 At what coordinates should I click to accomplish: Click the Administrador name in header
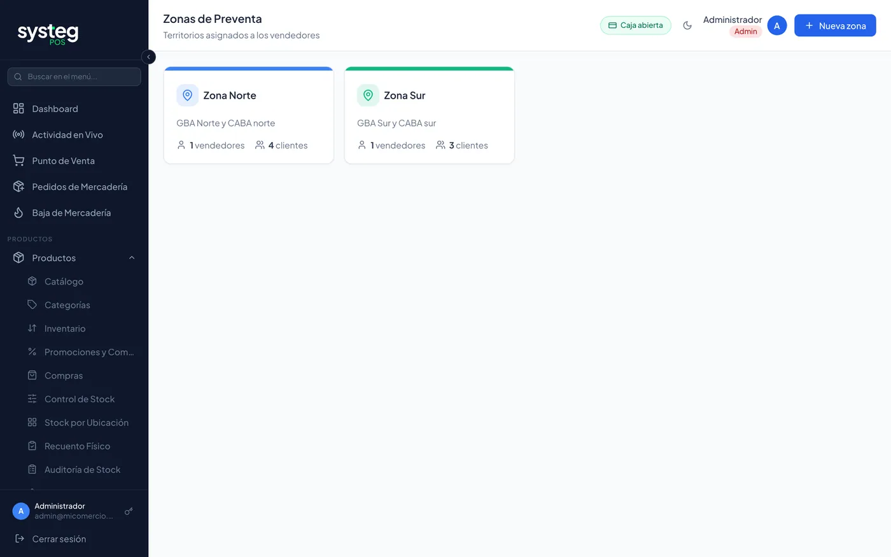tap(733, 20)
